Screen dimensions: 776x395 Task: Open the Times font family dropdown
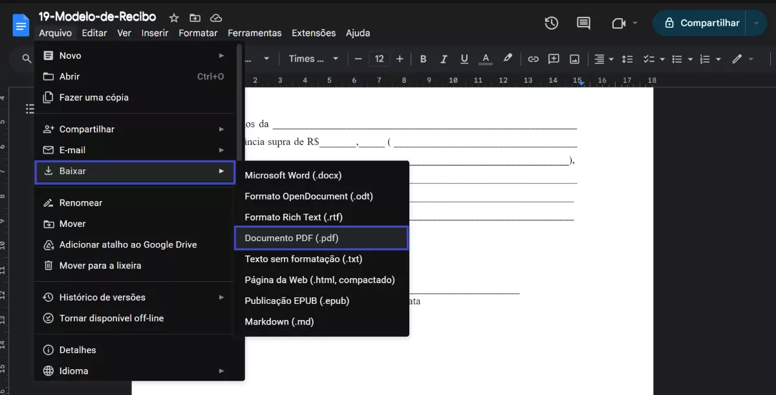[309, 59]
